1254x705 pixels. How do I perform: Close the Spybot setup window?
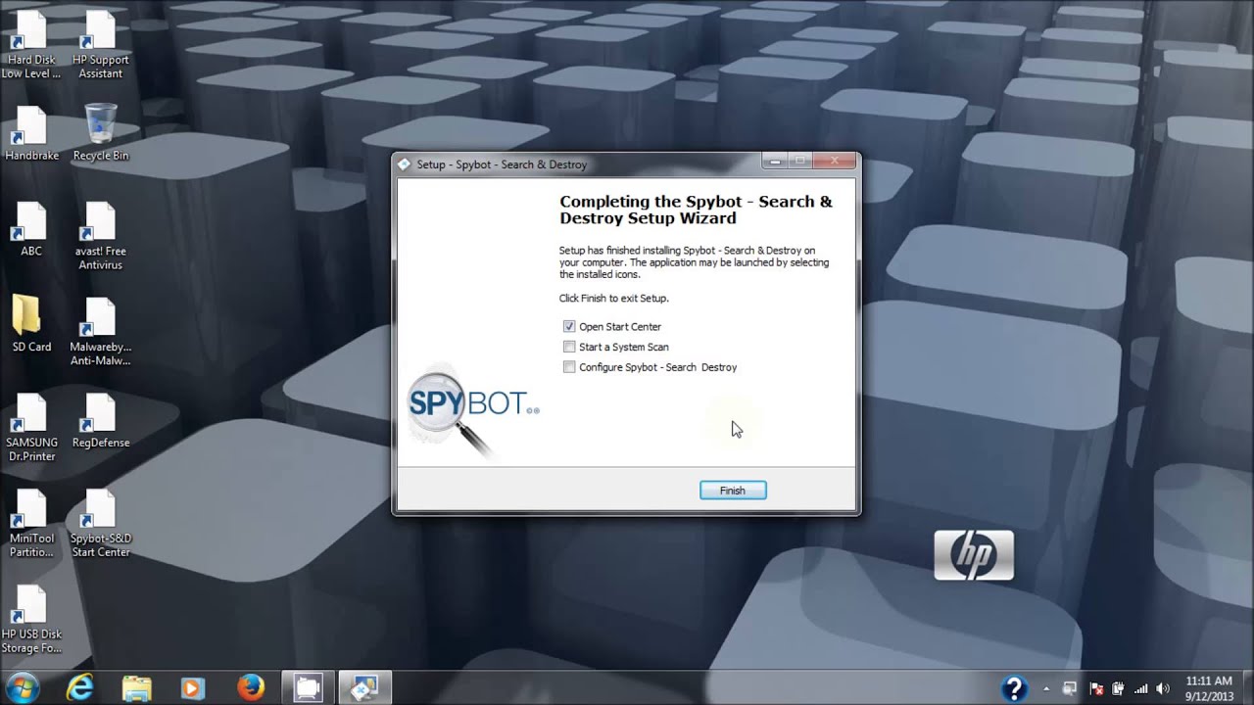coord(835,161)
